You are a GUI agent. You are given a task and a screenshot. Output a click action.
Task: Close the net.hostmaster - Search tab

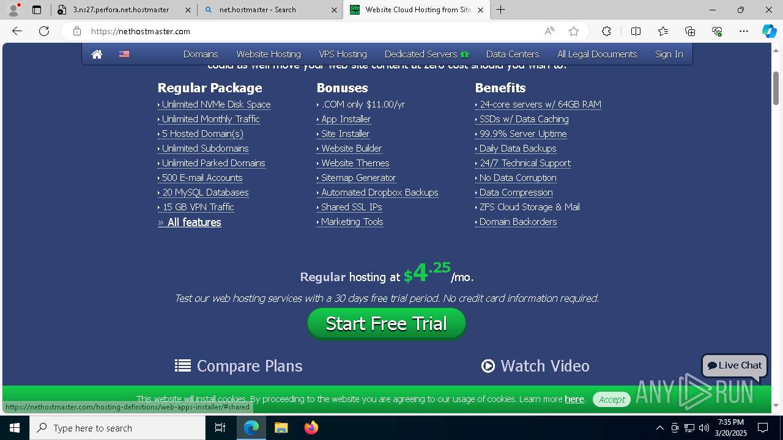pos(334,10)
